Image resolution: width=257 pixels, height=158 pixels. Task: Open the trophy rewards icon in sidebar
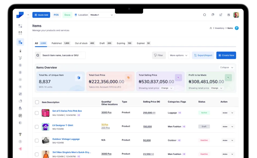pyautogui.click(x=20, y=134)
